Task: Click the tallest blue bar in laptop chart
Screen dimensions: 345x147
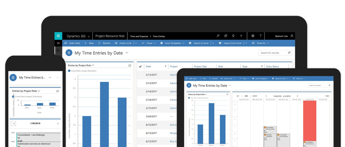Action: (104, 114)
